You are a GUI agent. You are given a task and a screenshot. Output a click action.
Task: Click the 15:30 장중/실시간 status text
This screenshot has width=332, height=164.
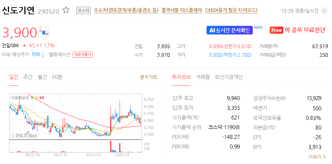[x=299, y=11]
